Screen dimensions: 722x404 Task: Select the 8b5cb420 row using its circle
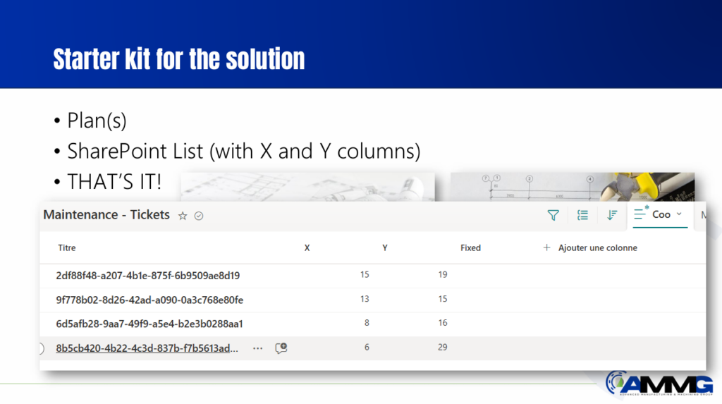tap(41, 348)
